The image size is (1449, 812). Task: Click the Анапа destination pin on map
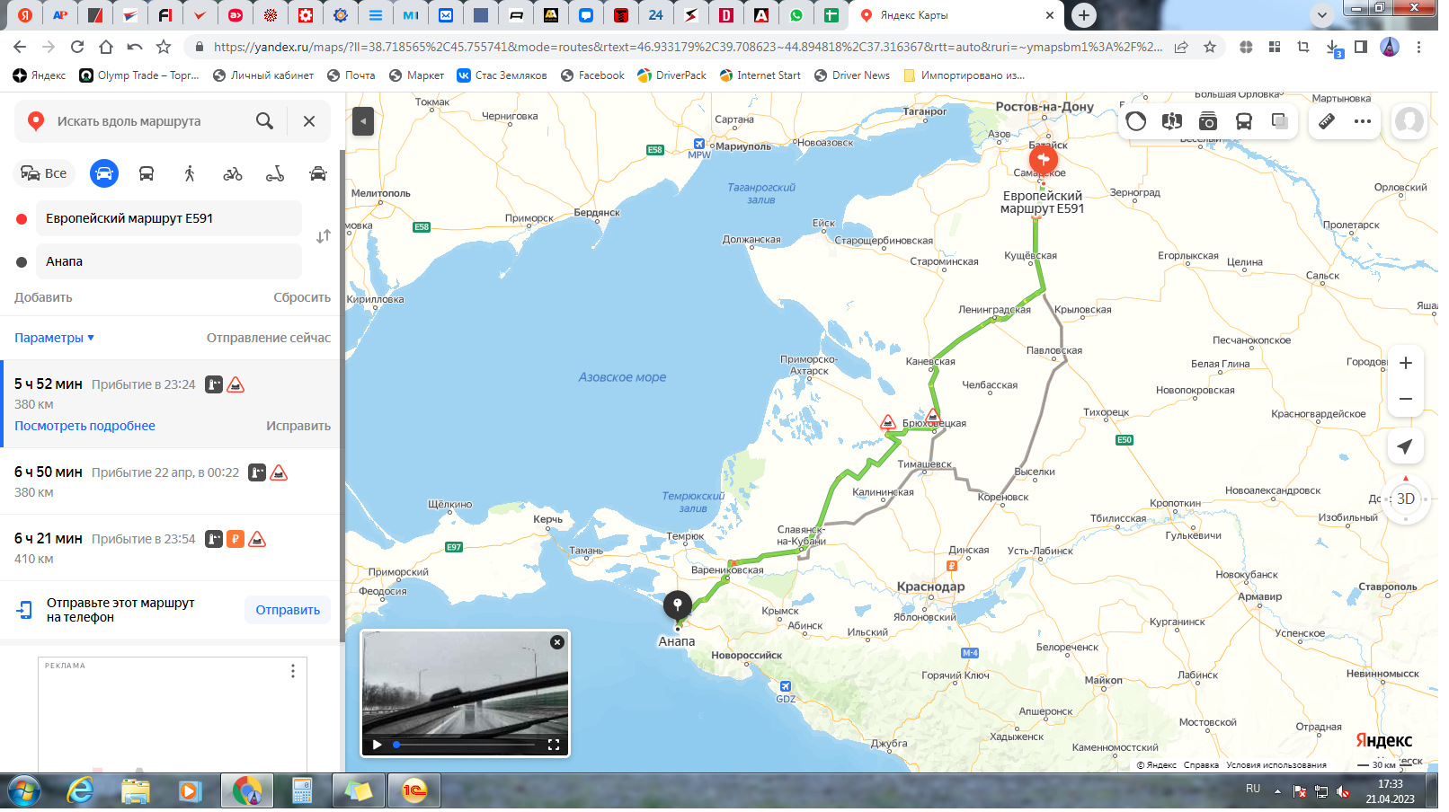[678, 607]
